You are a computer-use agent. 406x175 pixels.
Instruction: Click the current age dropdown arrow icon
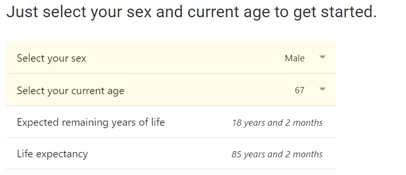pos(322,89)
